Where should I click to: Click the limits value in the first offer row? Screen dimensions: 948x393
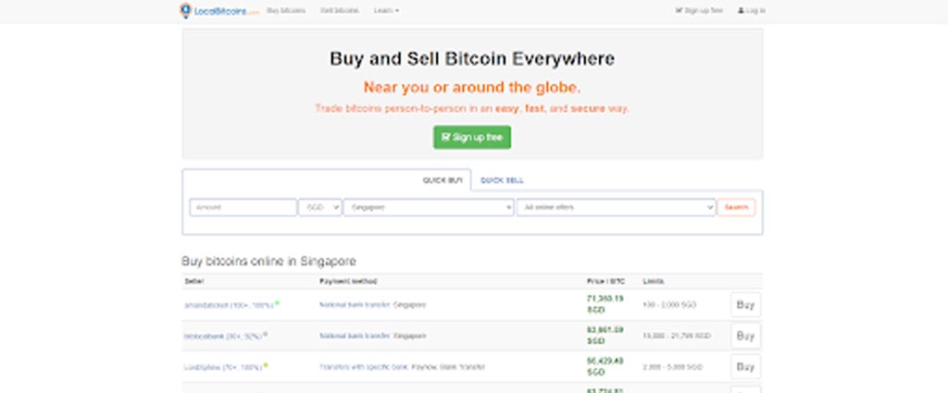(669, 305)
